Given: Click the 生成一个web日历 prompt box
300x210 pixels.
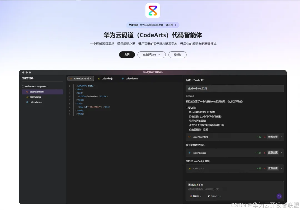Looking at the screenshot, I should (x=235, y=88).
